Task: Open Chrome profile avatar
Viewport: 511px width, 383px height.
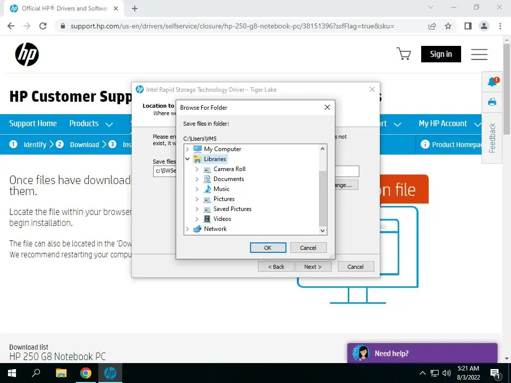Action: 484,26
